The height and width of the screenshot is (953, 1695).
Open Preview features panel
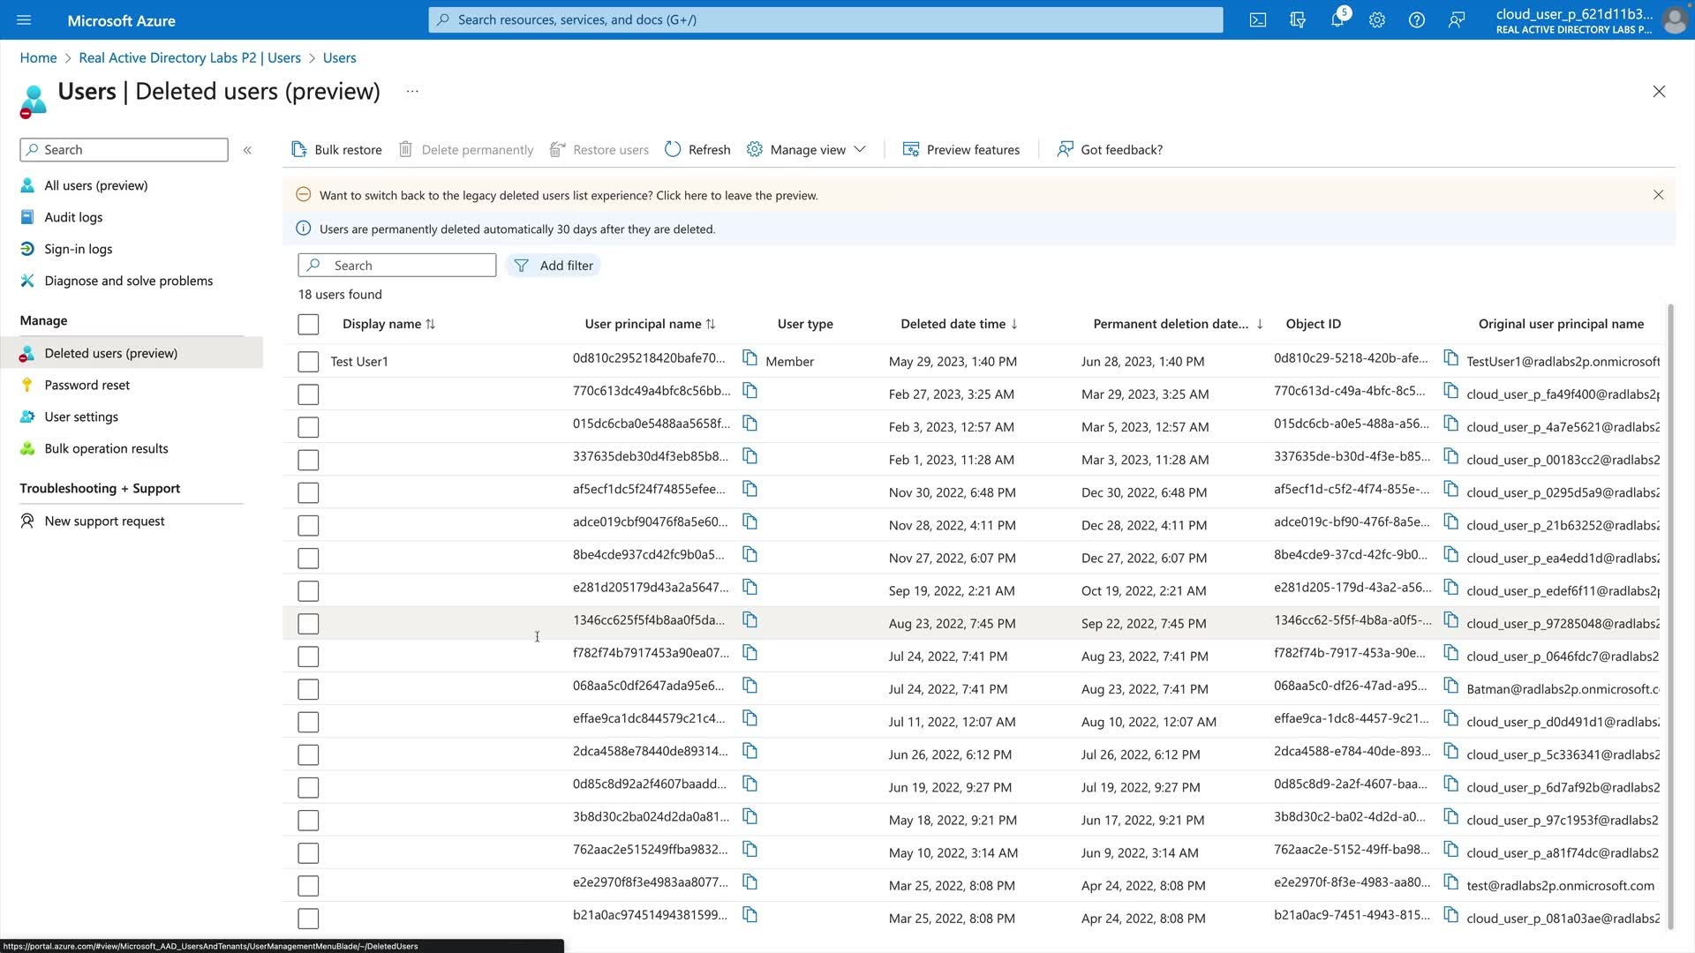click(960, 149)
